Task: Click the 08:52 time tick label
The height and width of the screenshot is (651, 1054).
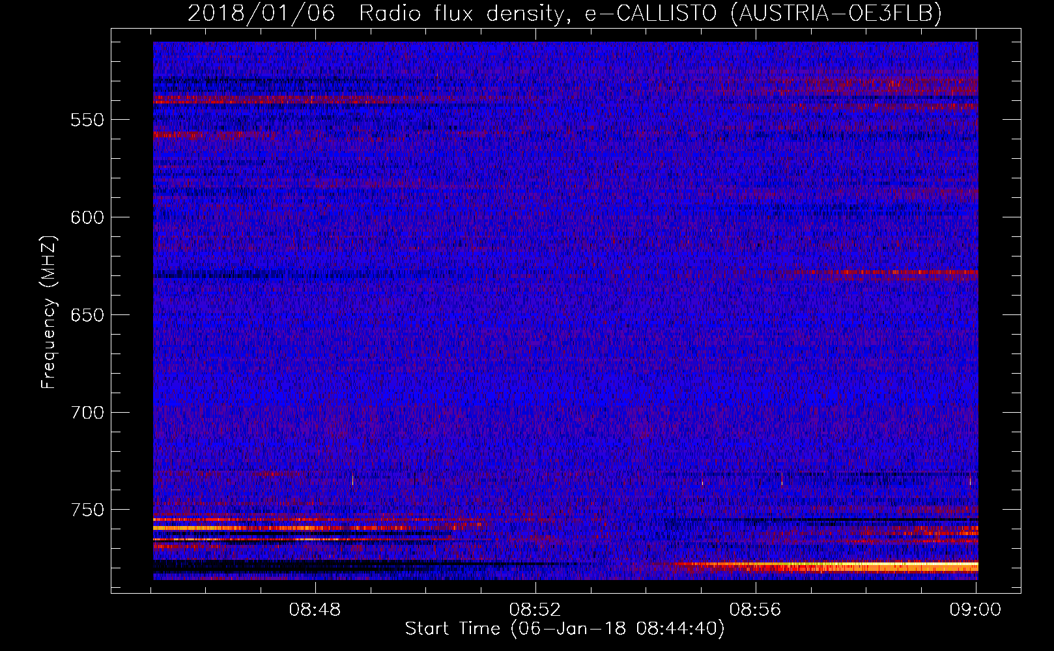Action: point(535,609)
